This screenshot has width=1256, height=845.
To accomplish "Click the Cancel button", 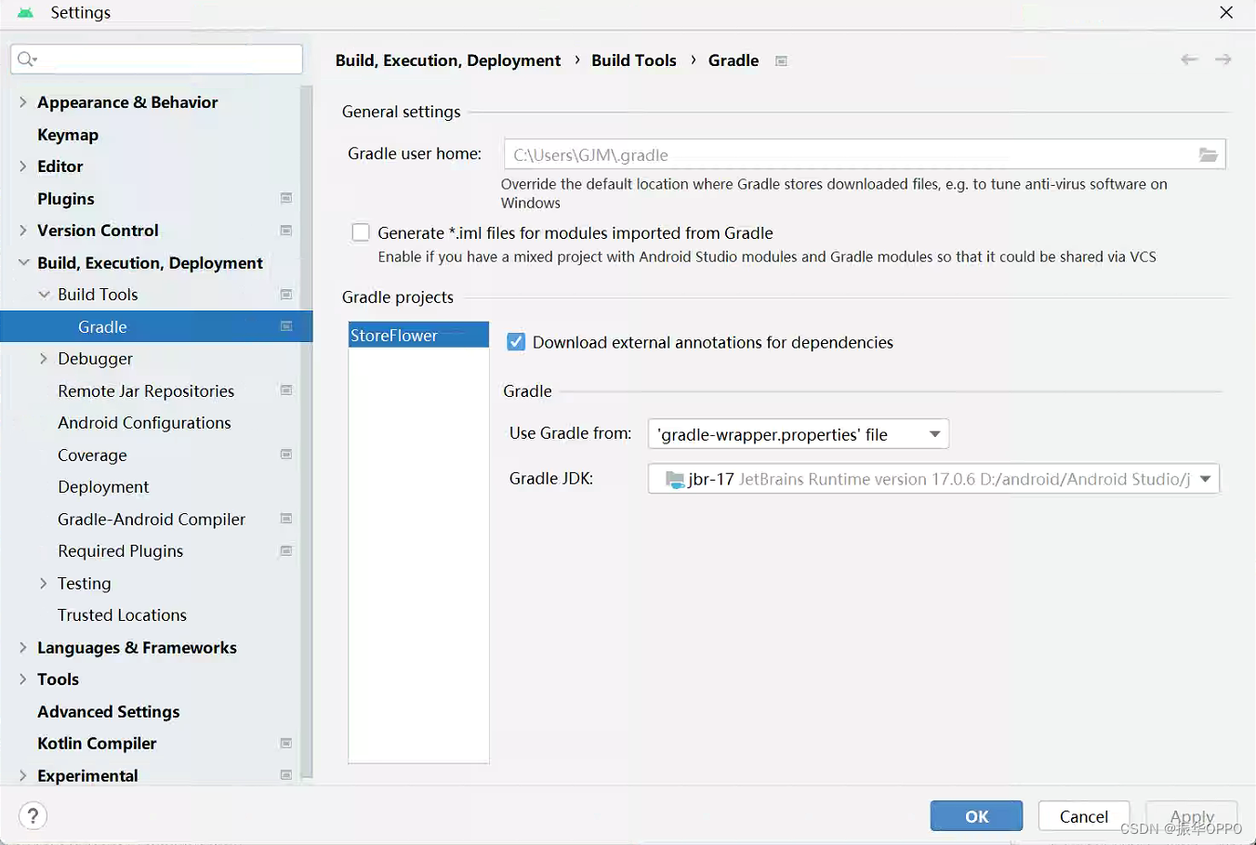I will (1083, 815).
